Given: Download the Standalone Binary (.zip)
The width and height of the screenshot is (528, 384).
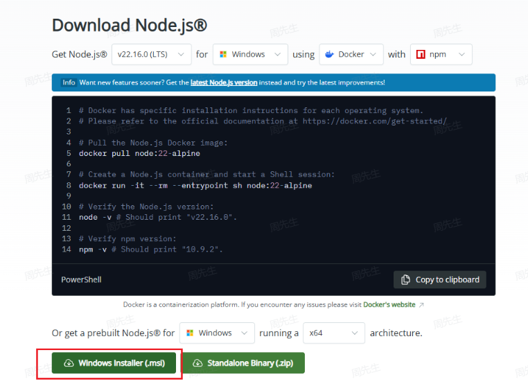Looking at the screenshot, I should tap(243, 363).
